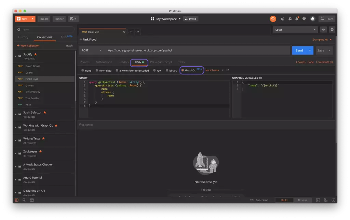Click the plus icon to open new tab
350x220 pixels.
pyautogui.click(x=131, y=32)
